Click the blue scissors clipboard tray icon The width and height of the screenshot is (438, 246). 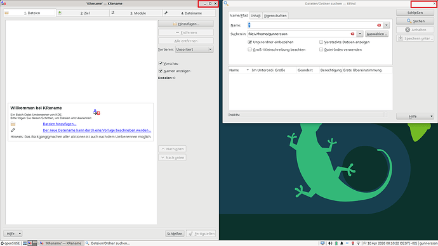coord(347,243)
